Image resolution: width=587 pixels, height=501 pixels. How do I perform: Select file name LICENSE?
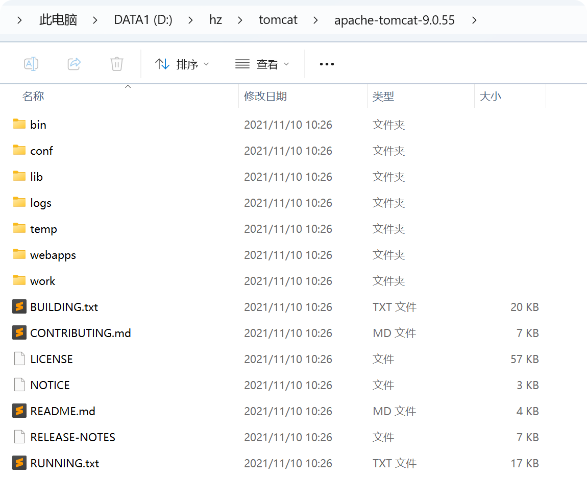[52, 359]
